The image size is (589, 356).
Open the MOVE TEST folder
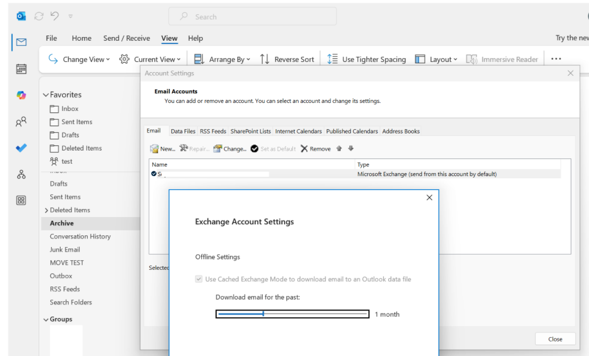tap(67, 262)
